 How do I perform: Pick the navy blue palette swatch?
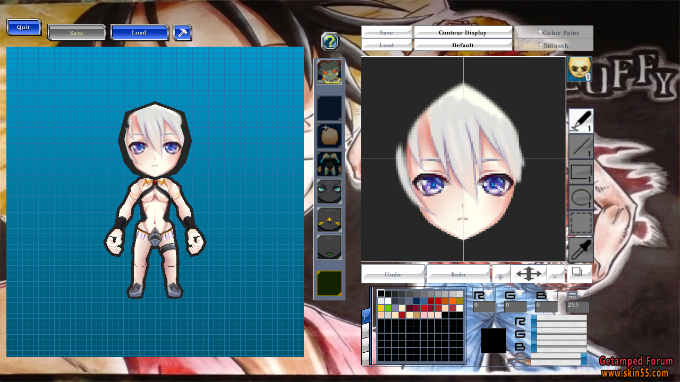pos(416,301)
